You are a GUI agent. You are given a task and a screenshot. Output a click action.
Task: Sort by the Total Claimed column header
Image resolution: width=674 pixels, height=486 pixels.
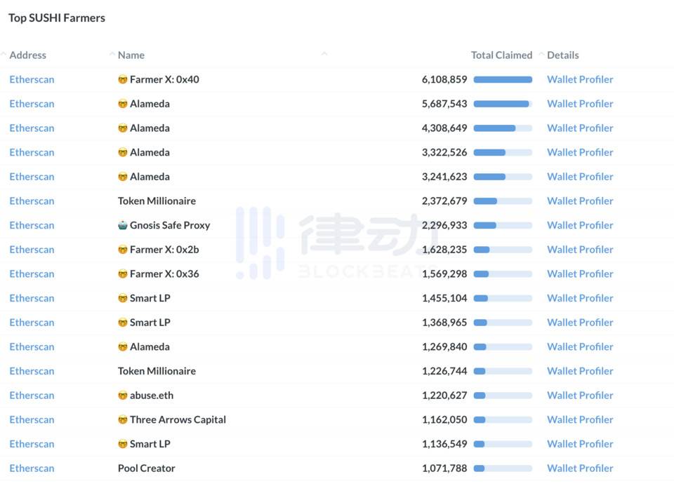point(501,55)
